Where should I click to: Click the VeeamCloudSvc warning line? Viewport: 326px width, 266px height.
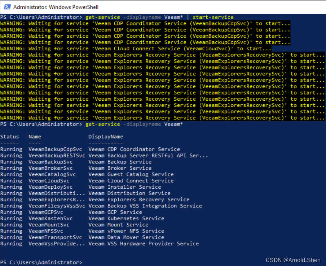click(x=136, y=49)
